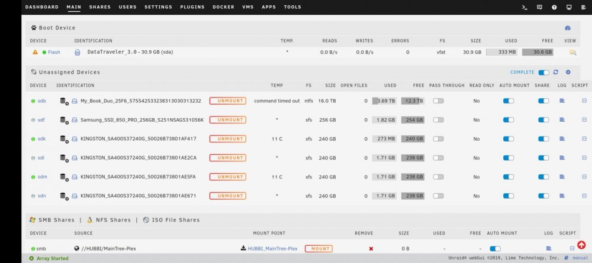Toggle Pass Through for sdb My_Book_Duo
The image size is (592, 263).
coord(438,101)
